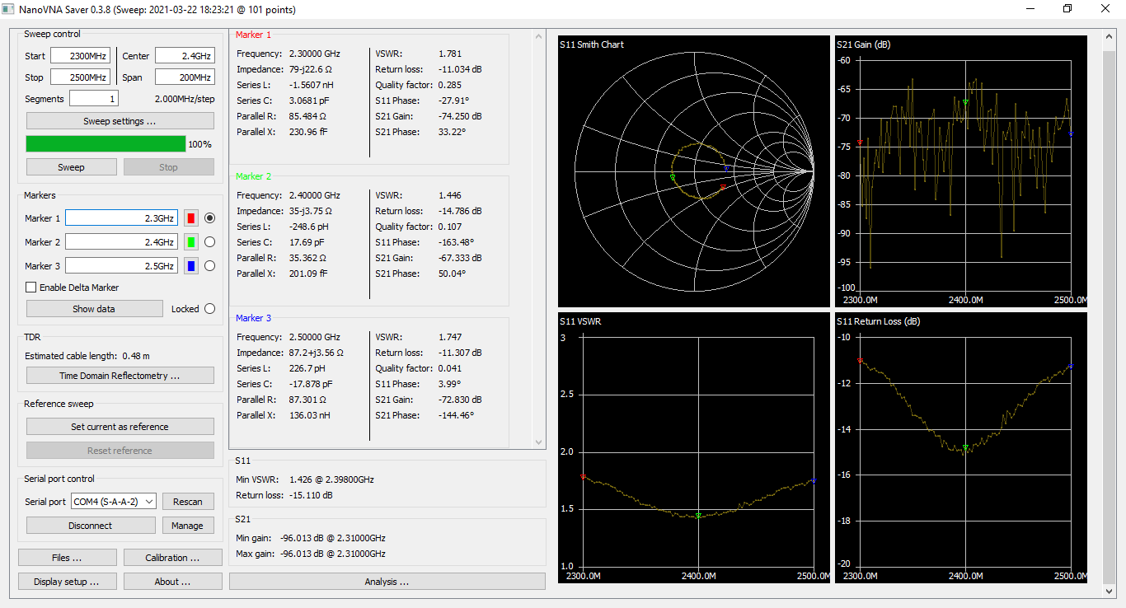This screenshot has height=608, width=1126.
Task: Click the Start frequency input field
Action: [80, 56]
